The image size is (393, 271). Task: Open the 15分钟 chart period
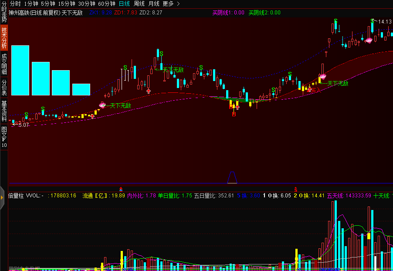pos(67,4)
